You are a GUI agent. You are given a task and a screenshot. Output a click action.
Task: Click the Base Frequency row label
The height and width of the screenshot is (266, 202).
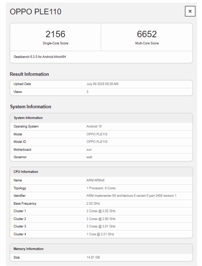click(x=25, y=204)
